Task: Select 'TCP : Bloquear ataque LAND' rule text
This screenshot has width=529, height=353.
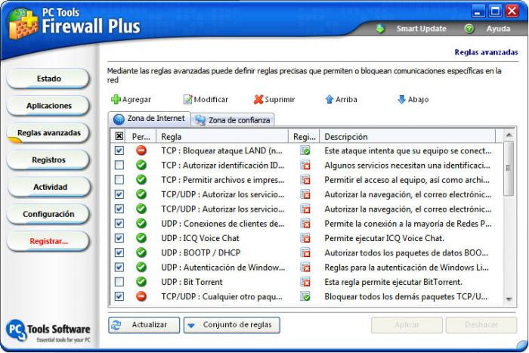Action: tap(221, 150)
